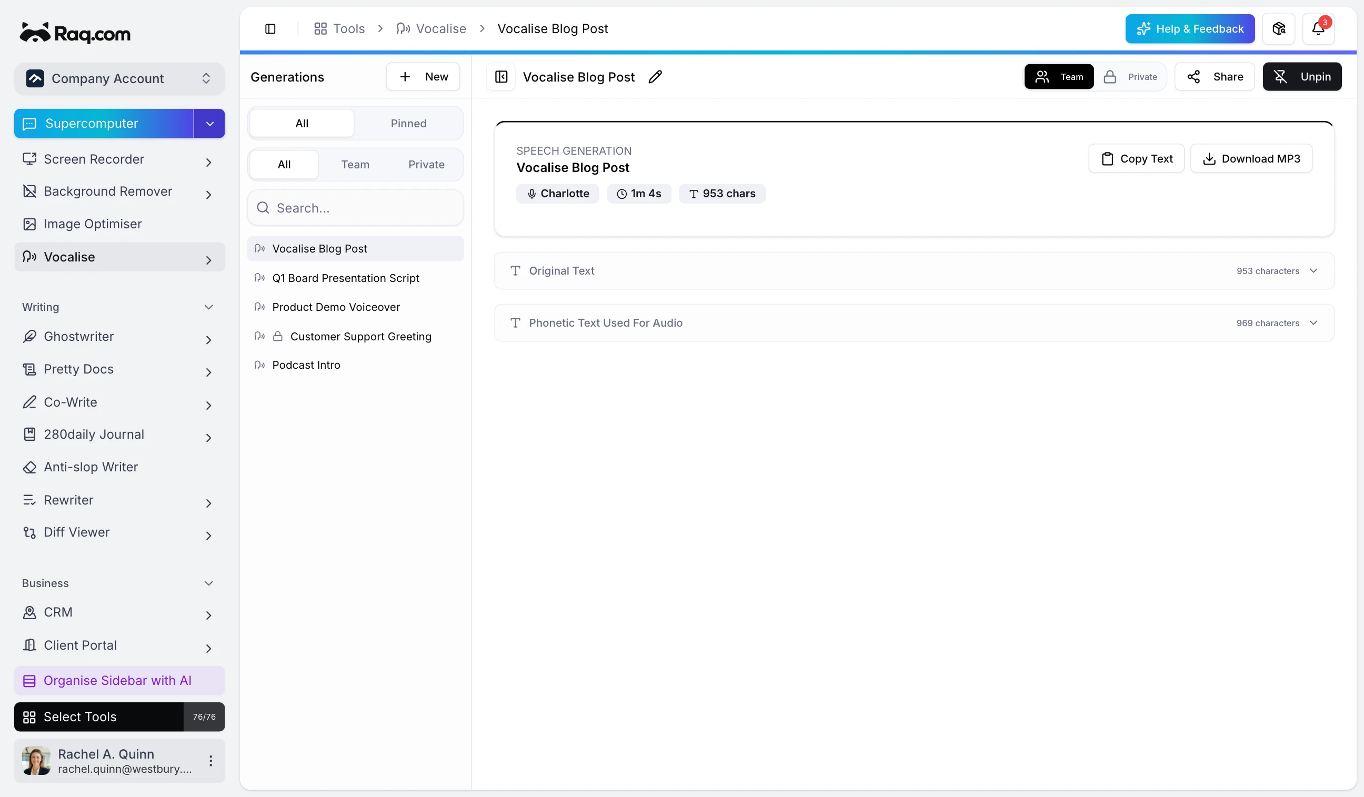Open the notifications bell
Viewport: 1364px width, 797px height.
pos(1318,29)
